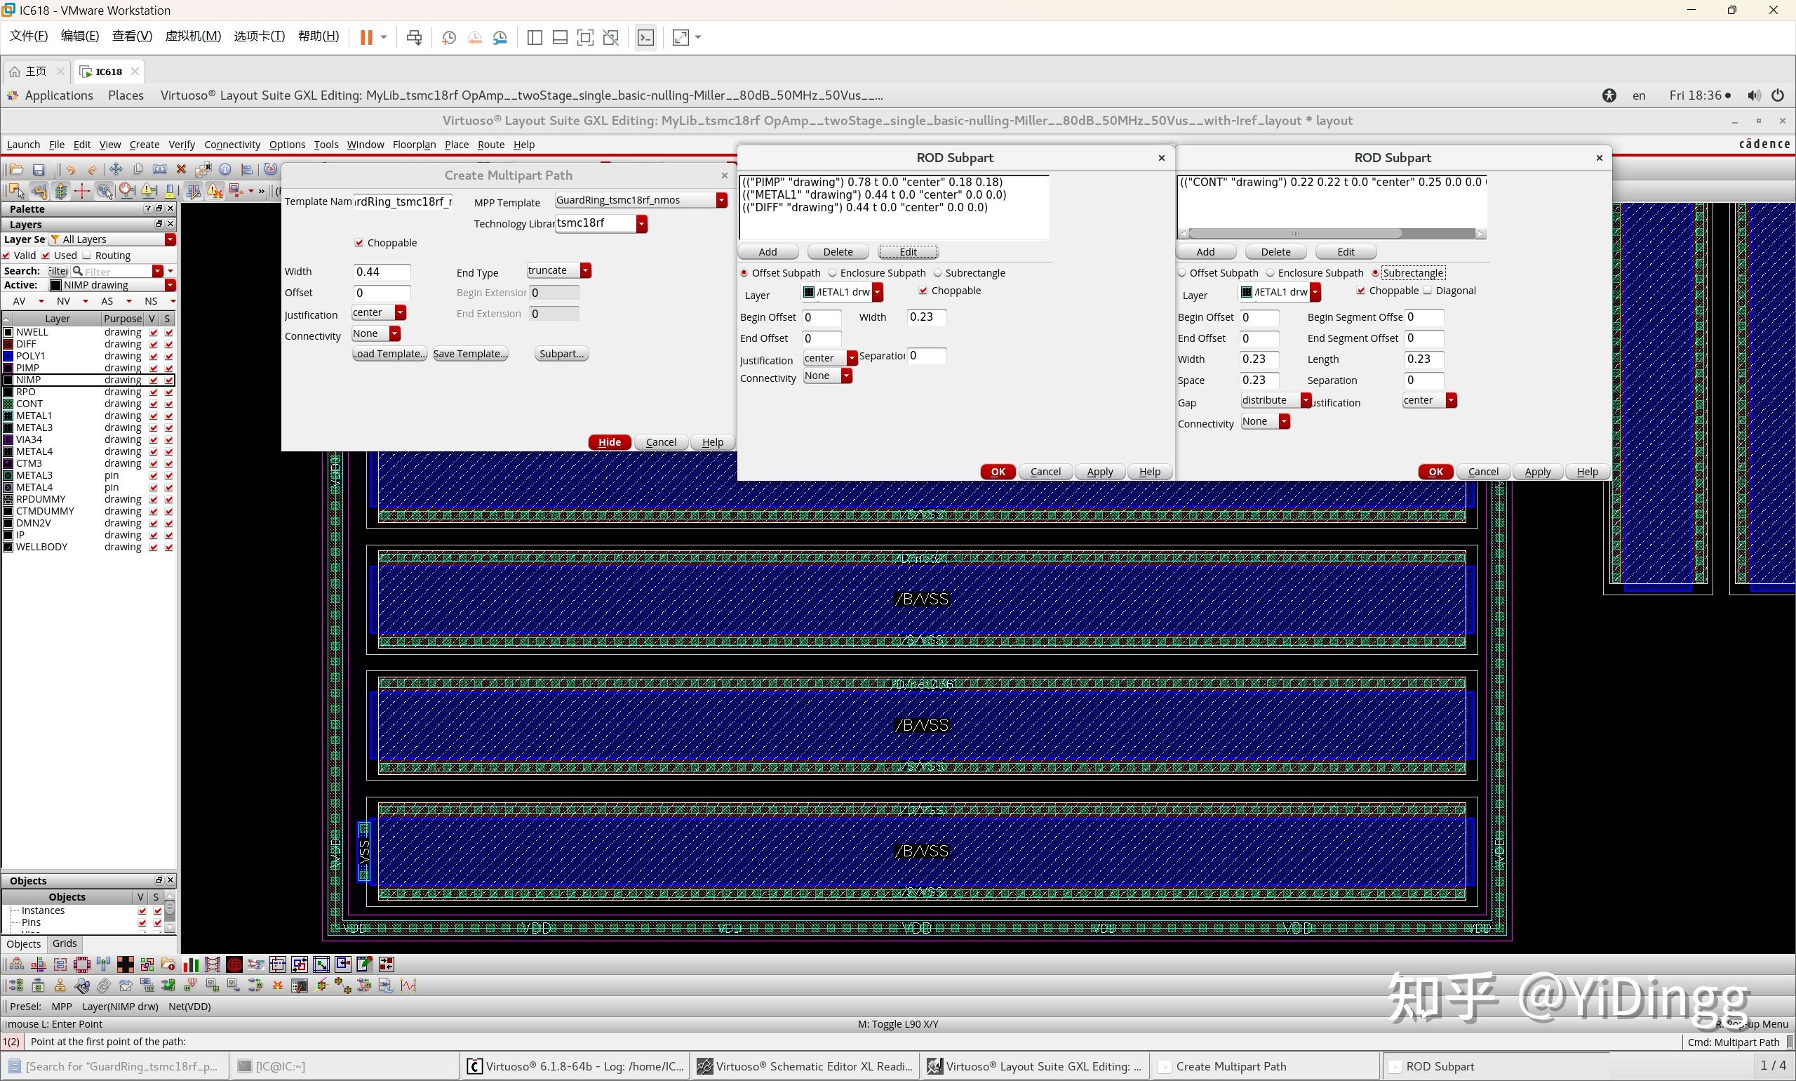Select the Redo toolbar icon
The width and height of the screenshot is (1796, 1081).
[x=93, y=169]
